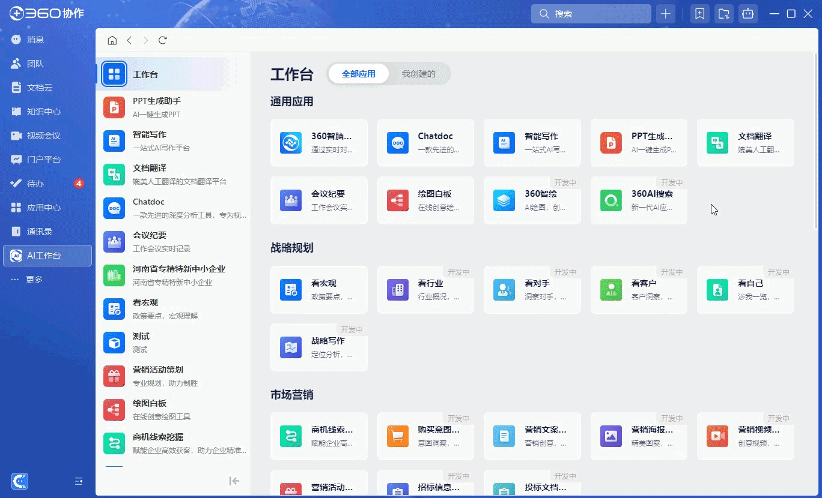Click the plus button beside search
The height and width of the screenshot is (498, 822).
coord(666,14)
